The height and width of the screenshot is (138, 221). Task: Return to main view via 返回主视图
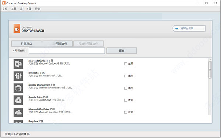189,28
